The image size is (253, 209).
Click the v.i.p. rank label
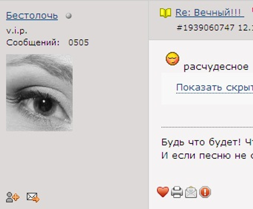17,31
